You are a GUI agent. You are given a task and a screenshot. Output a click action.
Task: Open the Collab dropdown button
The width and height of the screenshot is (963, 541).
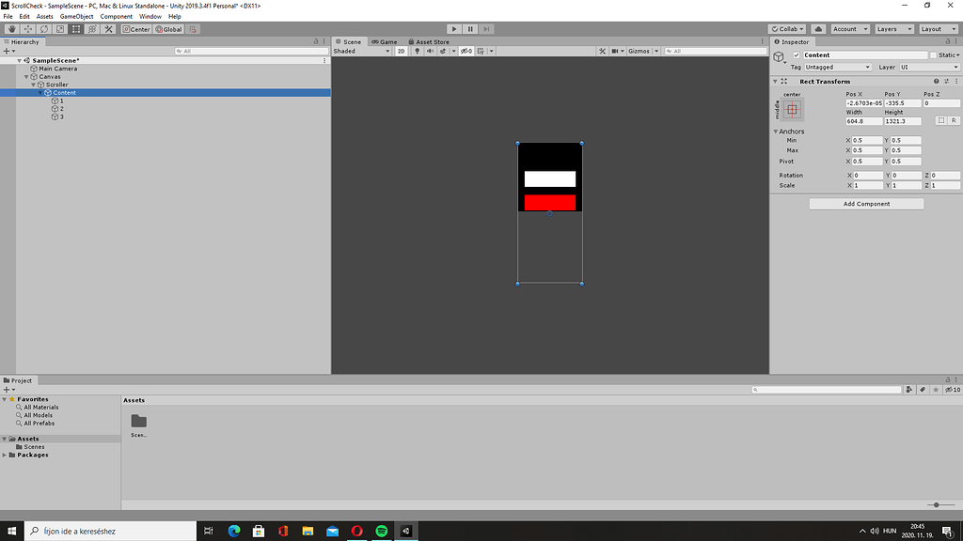click(x=786, y=28)
